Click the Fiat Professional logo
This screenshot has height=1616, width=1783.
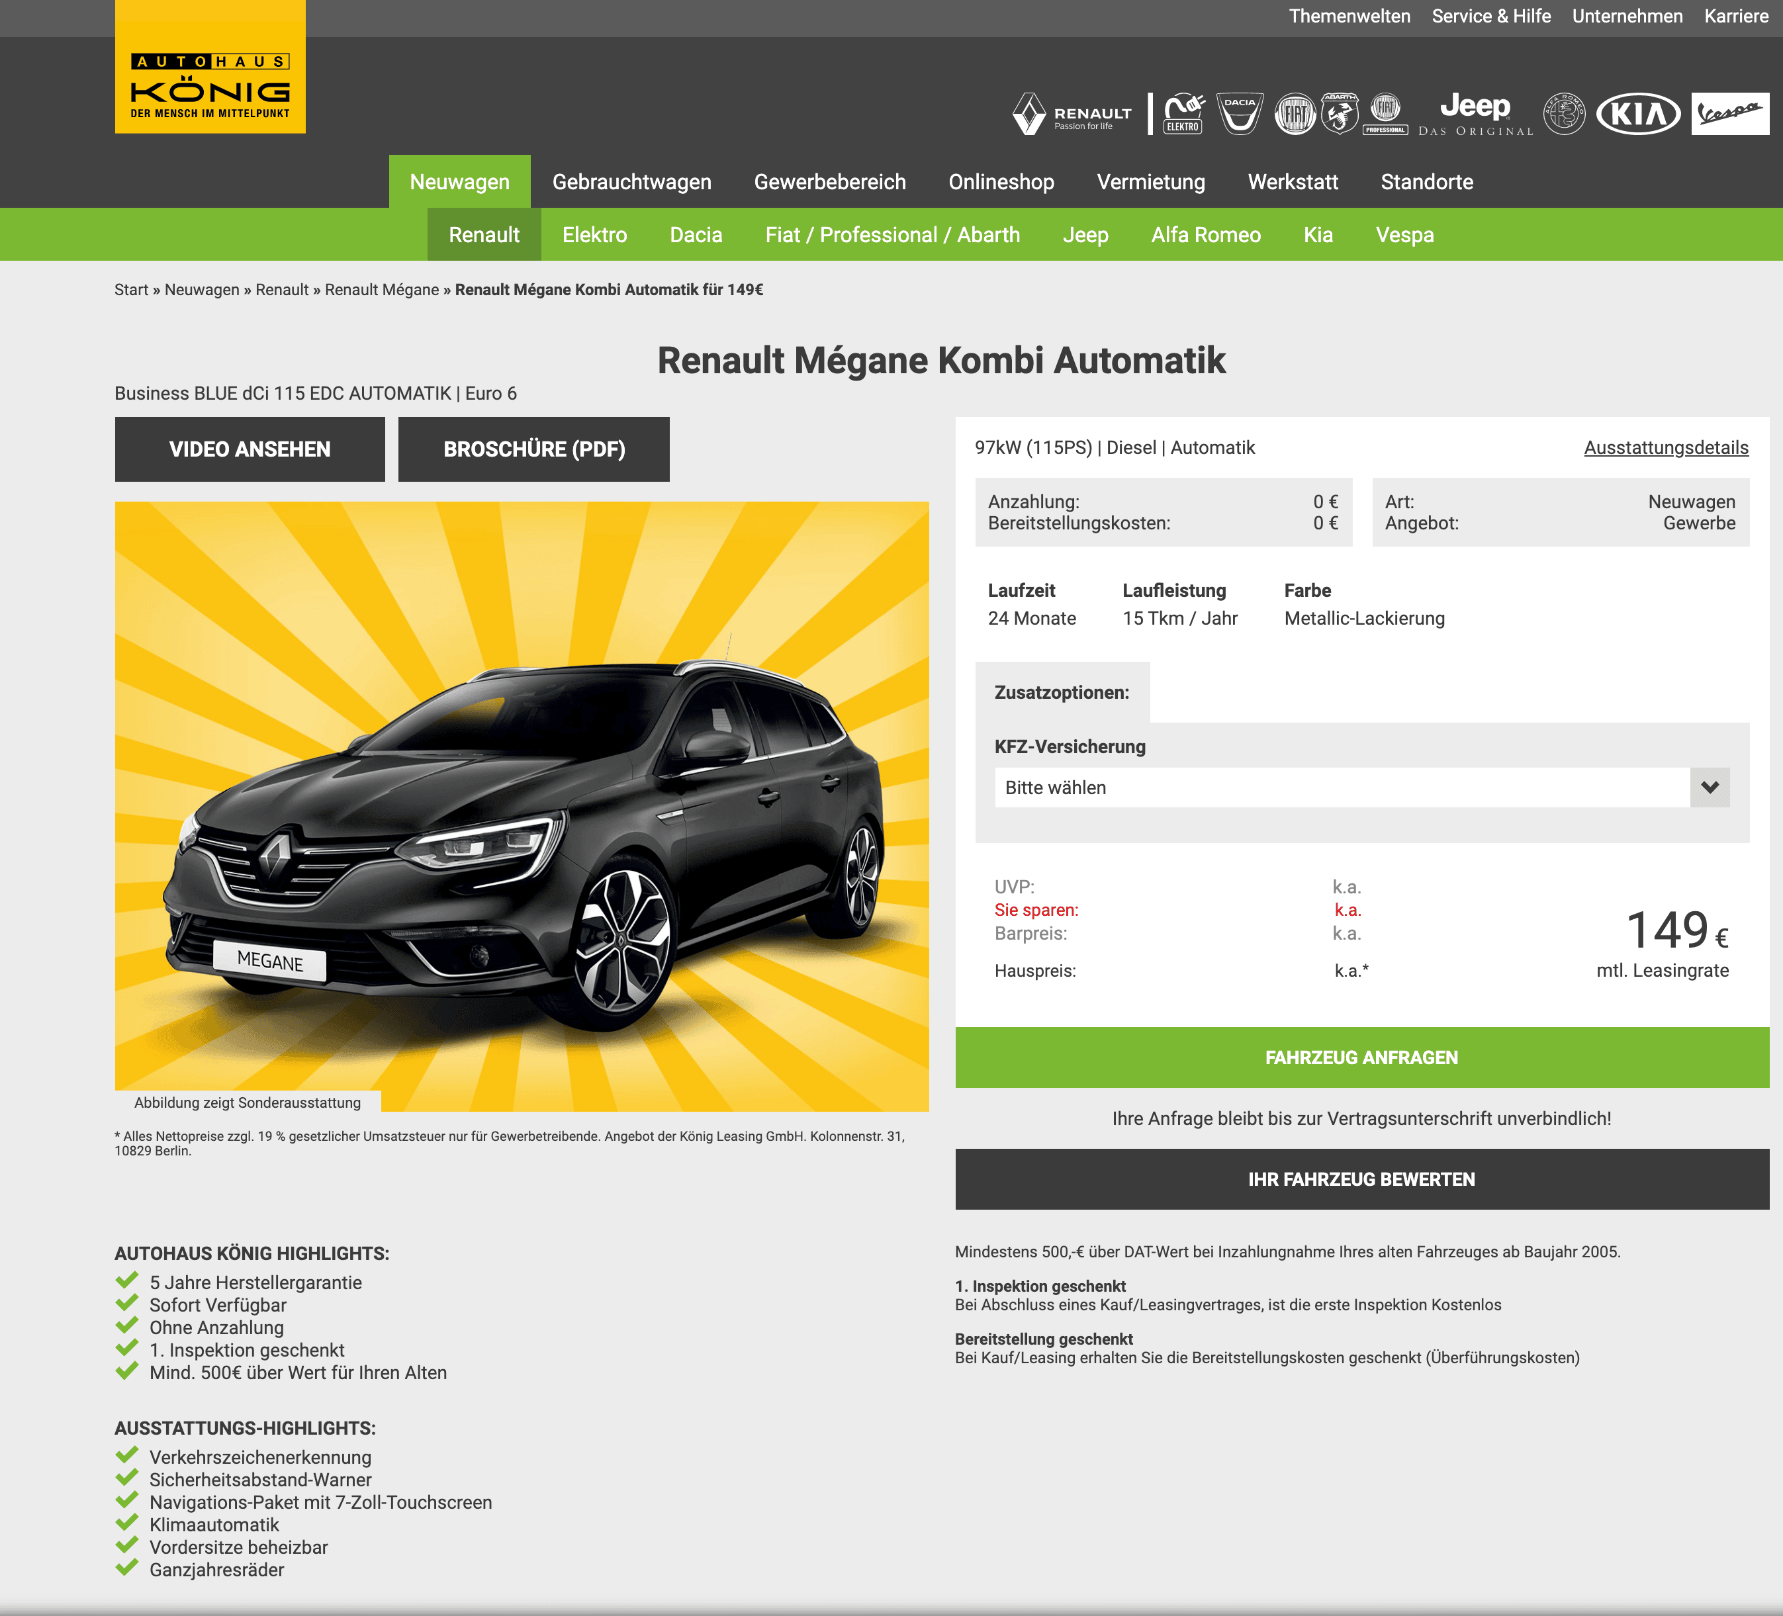tap(1385, 114)
